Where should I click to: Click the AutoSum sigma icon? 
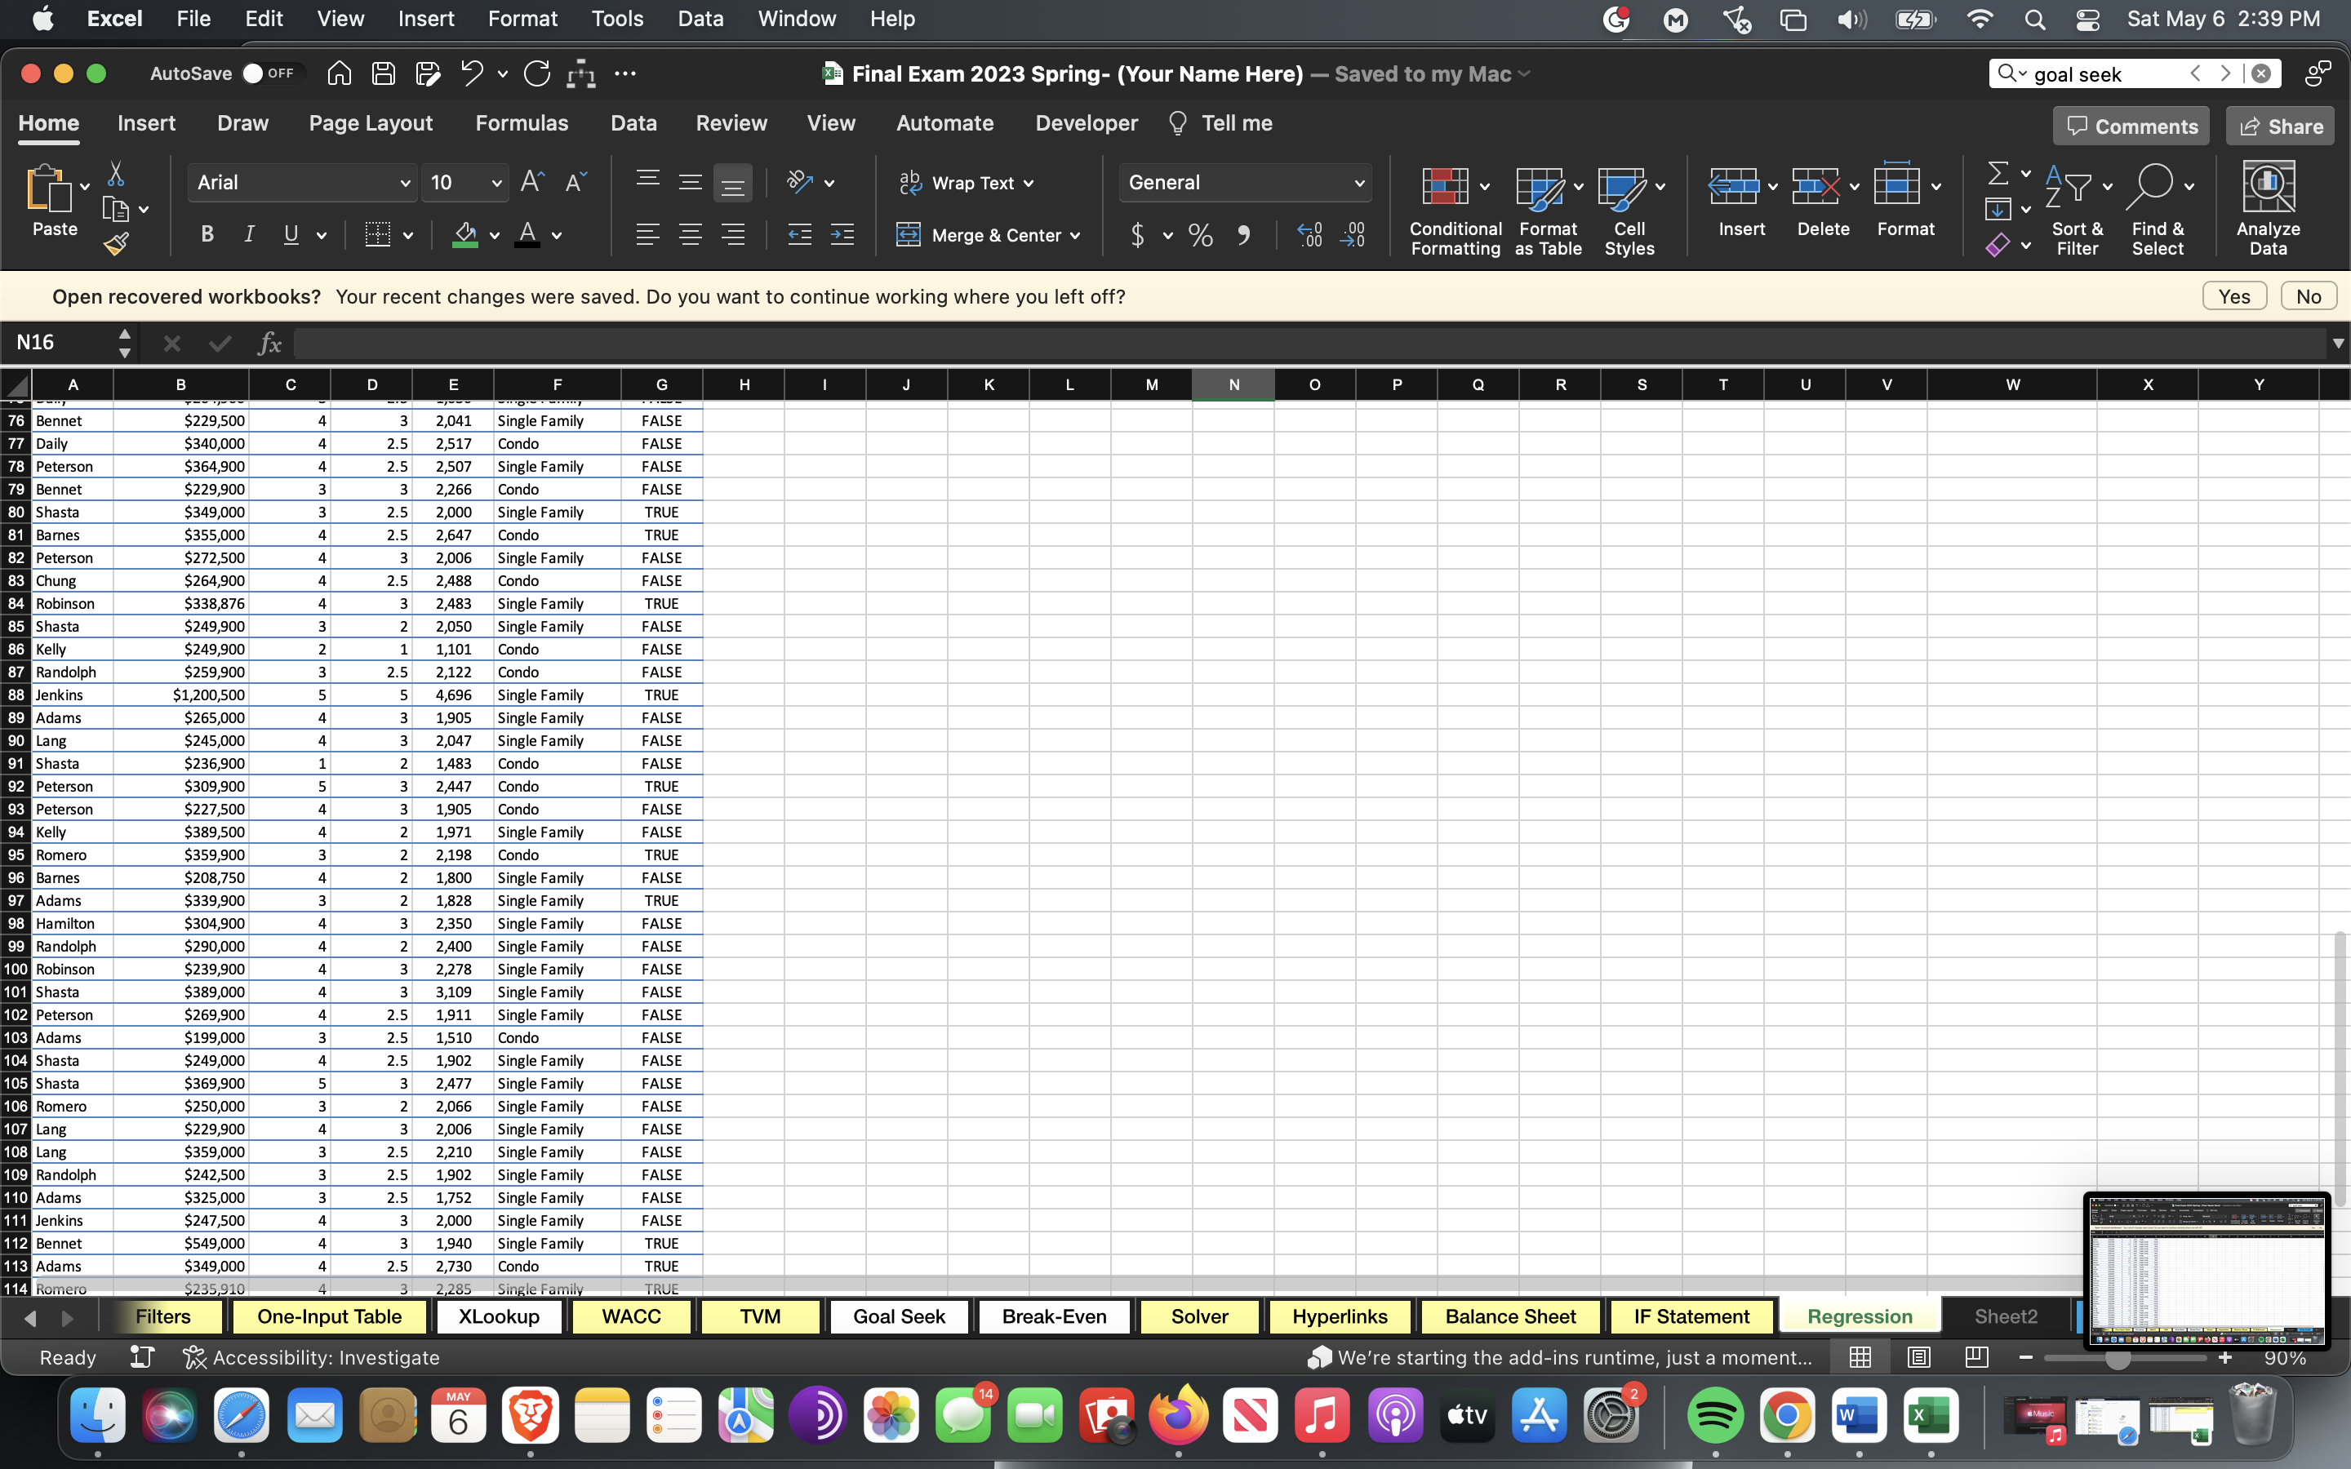[x=1998, y=174]
